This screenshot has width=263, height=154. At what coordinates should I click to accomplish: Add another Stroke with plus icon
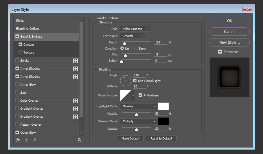tap(75, 61)
